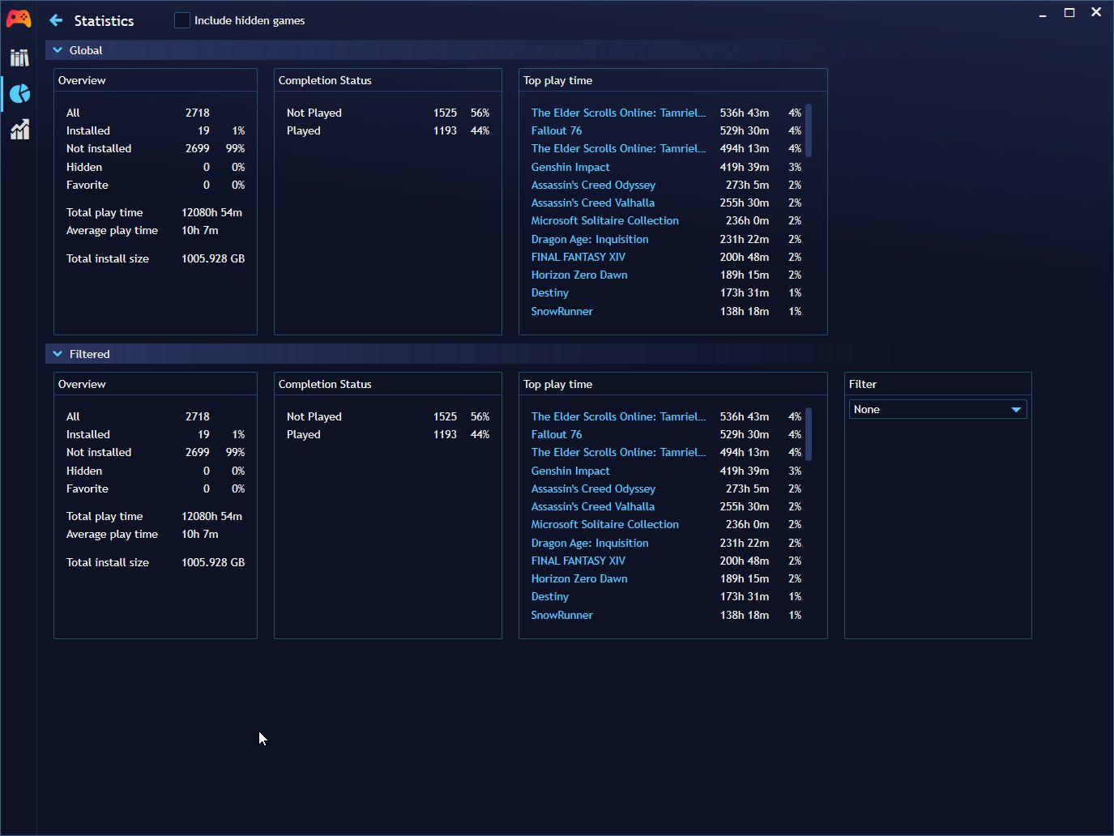Click the Filtered top play time scrollbar
Screen dimensions: 1114x836
click(809, 434)
